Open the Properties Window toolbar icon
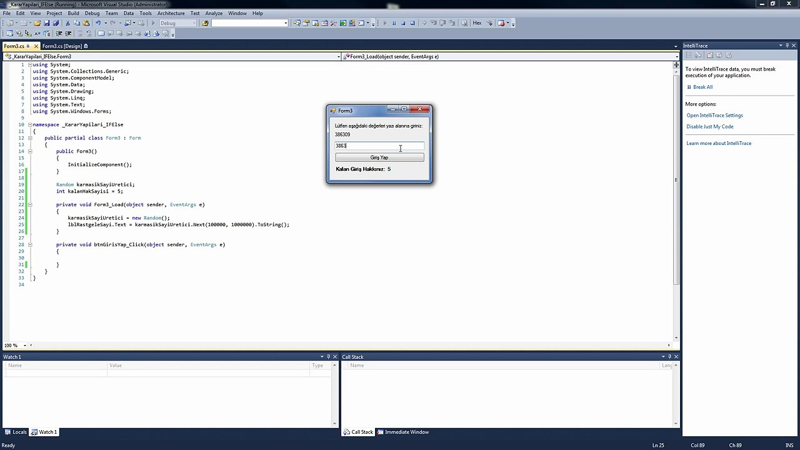Screen dimensions: 800x450 [306, 23]
